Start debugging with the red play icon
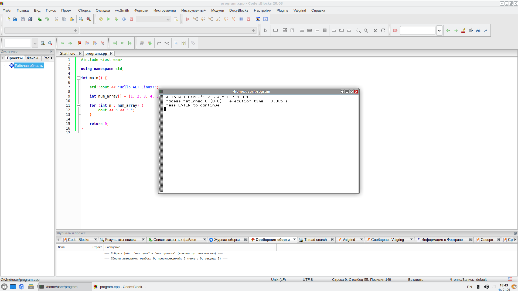The image size is (518, 291). tap(188, 19)
